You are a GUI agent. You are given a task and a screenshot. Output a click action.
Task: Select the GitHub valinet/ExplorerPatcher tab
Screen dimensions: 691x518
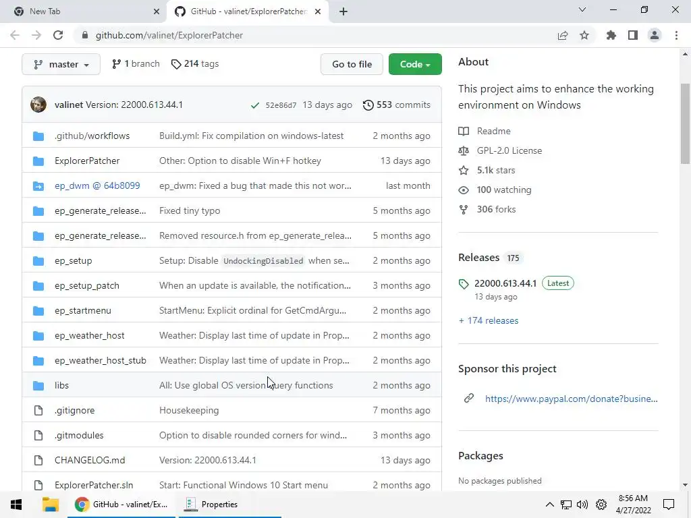(248, 11)
